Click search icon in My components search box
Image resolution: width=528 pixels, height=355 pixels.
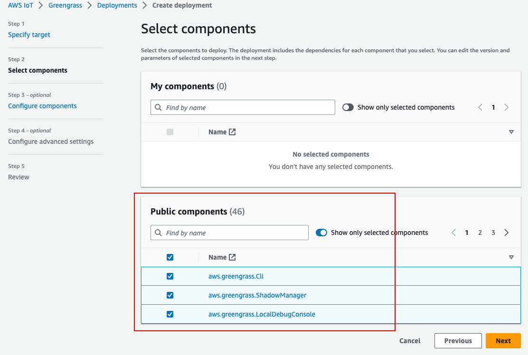[x=159, y=108]
